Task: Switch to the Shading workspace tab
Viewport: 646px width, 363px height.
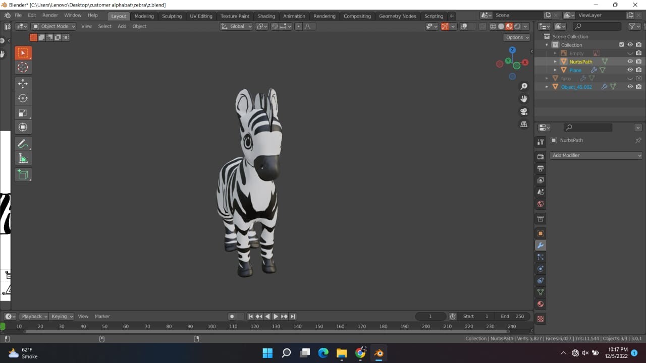Action: tap(266, 16)
